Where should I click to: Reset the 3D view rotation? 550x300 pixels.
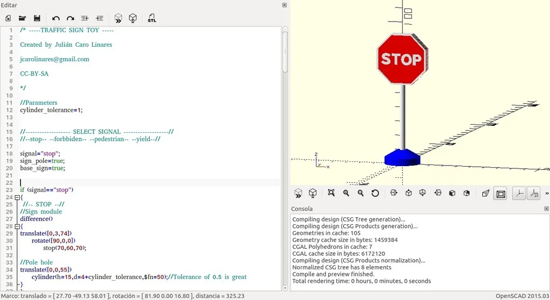coord(375,193)
